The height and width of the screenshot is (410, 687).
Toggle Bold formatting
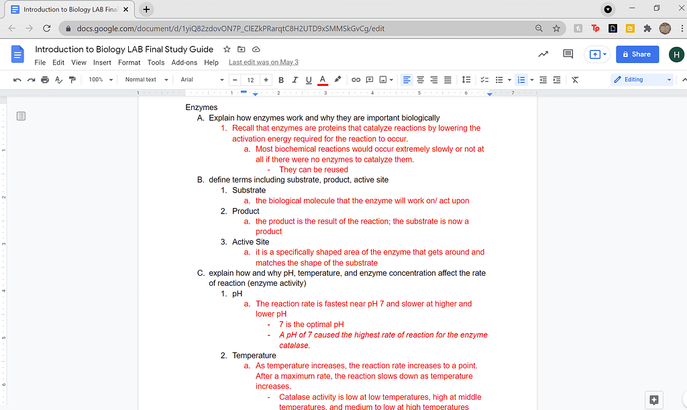point(281,80)
